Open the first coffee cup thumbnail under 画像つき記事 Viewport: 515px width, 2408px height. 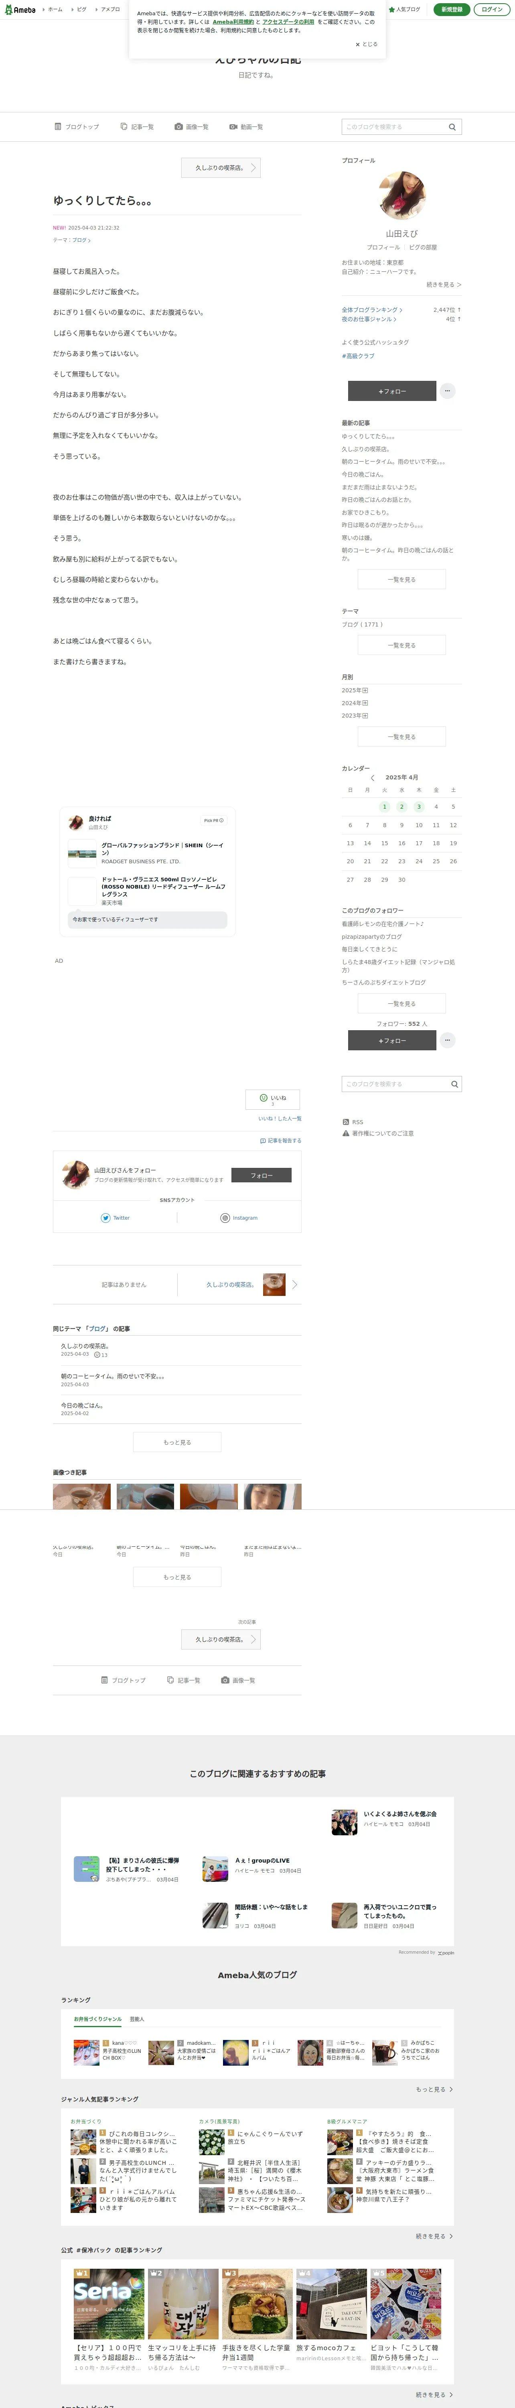pos(81,1497)
